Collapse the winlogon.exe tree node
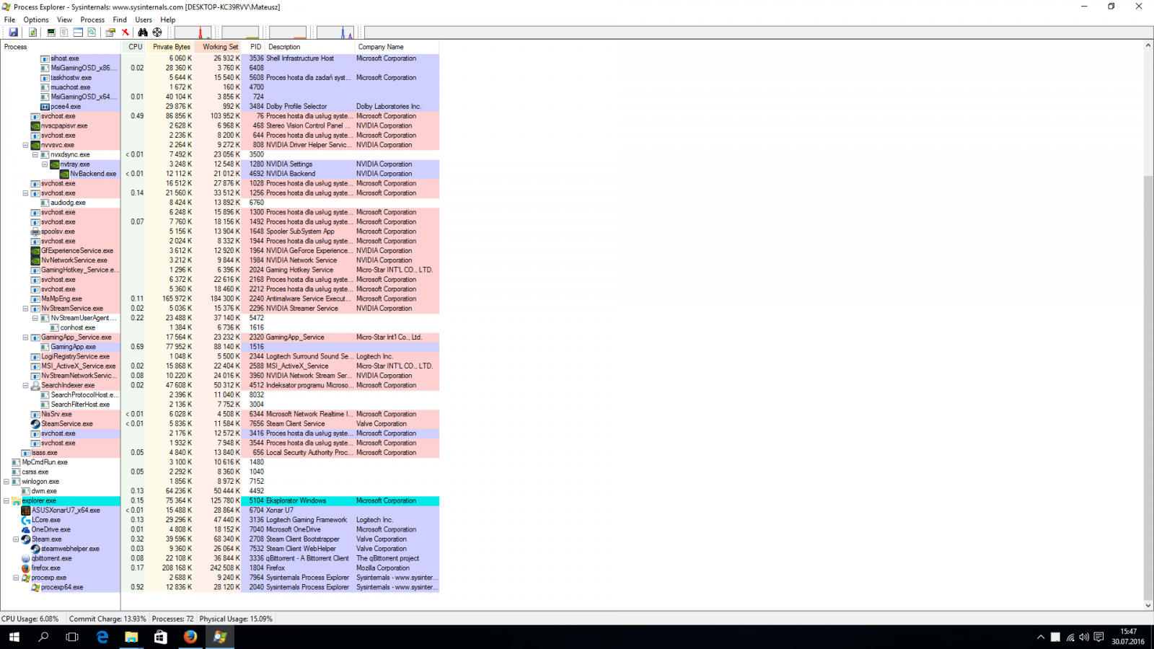The image size is (1154, 649). click(6, 482)
